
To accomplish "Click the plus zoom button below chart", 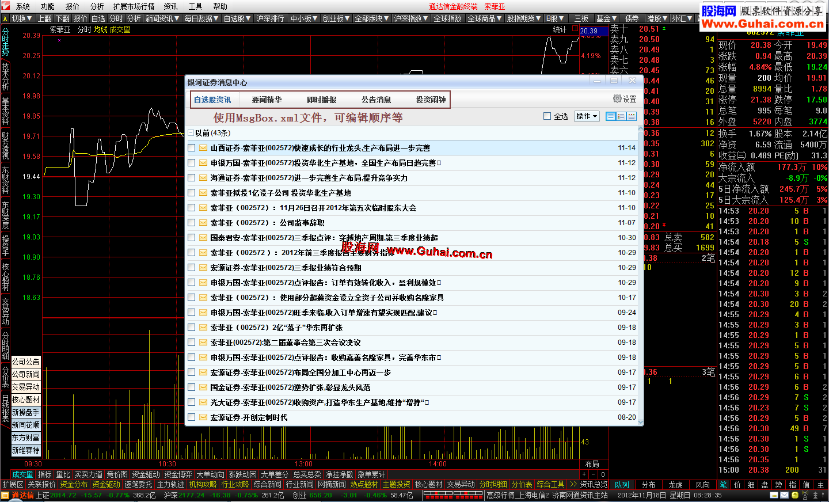I will pyautogui.click(x=584, y=474).
